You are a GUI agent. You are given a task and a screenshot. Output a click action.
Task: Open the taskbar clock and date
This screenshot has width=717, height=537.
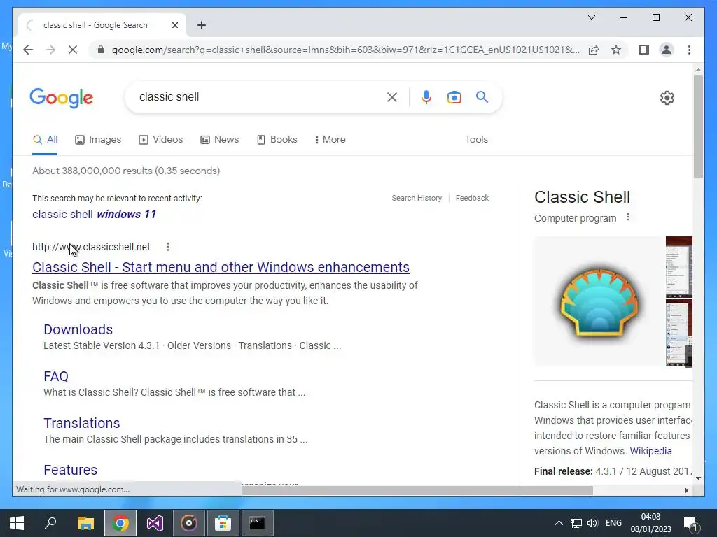(x=650, y=523)
